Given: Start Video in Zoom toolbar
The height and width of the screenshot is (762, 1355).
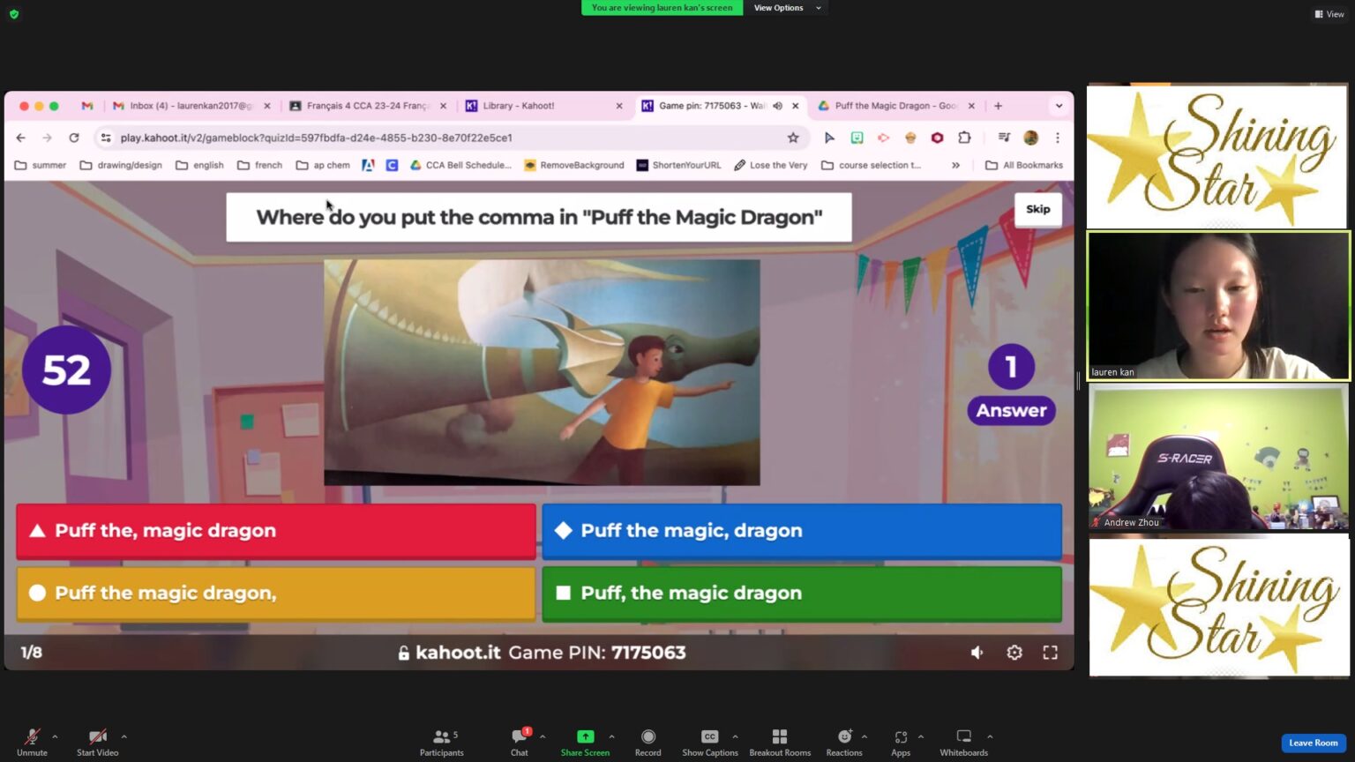Looking at the screenshot, I should (x=97, y=743).
